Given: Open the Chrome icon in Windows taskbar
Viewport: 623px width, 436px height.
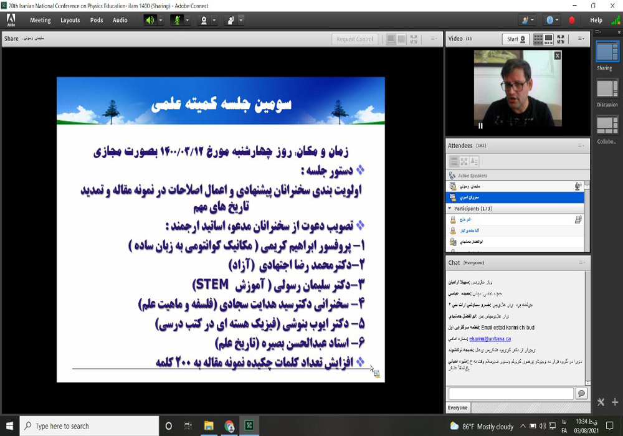Looking at the screenshot, I should click(x=229, y=426).
